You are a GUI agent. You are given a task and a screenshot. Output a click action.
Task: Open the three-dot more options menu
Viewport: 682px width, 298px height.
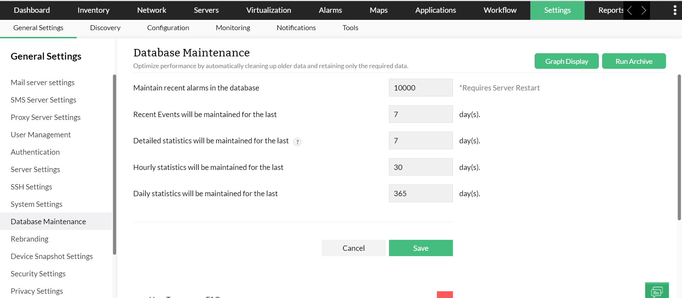(675, 10)
